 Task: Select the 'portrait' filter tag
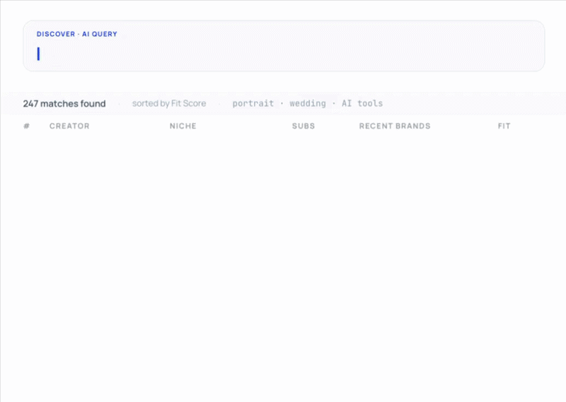pos(253,103)
